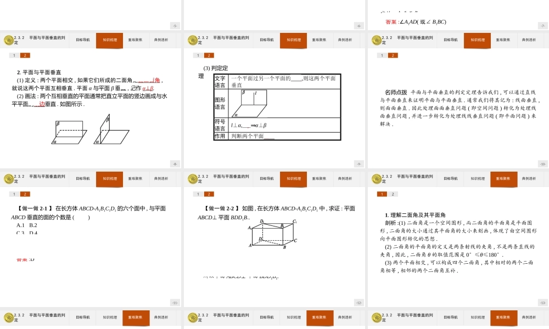
Task: Click the medal emblem on the bottom-right slide
Action: pos(376,317)
